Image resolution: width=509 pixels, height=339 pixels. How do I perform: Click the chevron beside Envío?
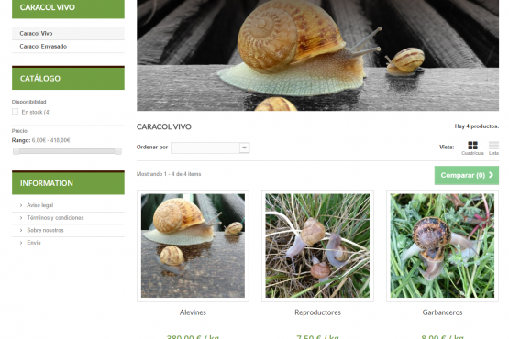pos(21,243)
